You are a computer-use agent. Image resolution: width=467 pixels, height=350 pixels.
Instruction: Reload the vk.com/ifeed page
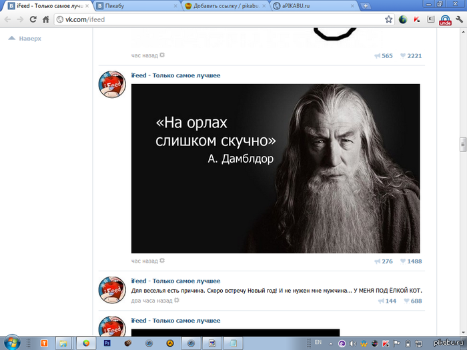tap(33, 19)
